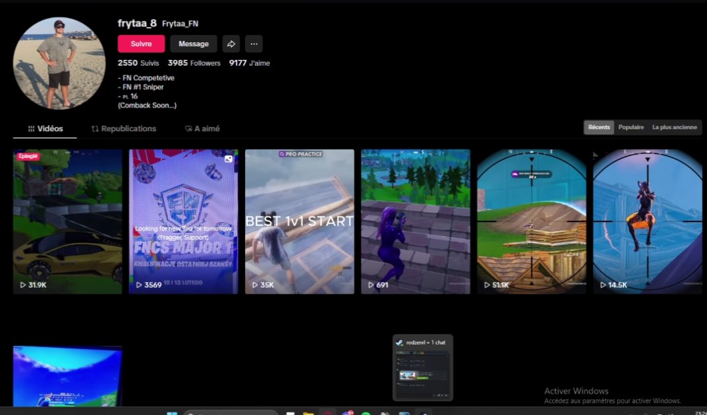
Task: Click the play icon next to 691
Action: coord(371,285)
